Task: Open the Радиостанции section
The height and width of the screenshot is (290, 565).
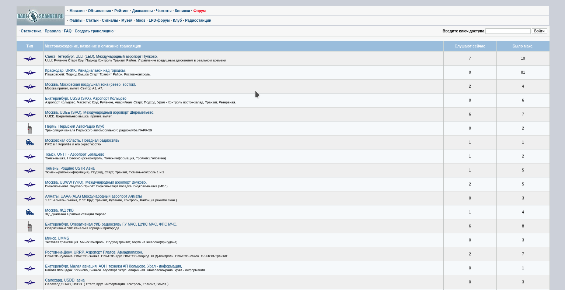Action: (x=198, y=21)
